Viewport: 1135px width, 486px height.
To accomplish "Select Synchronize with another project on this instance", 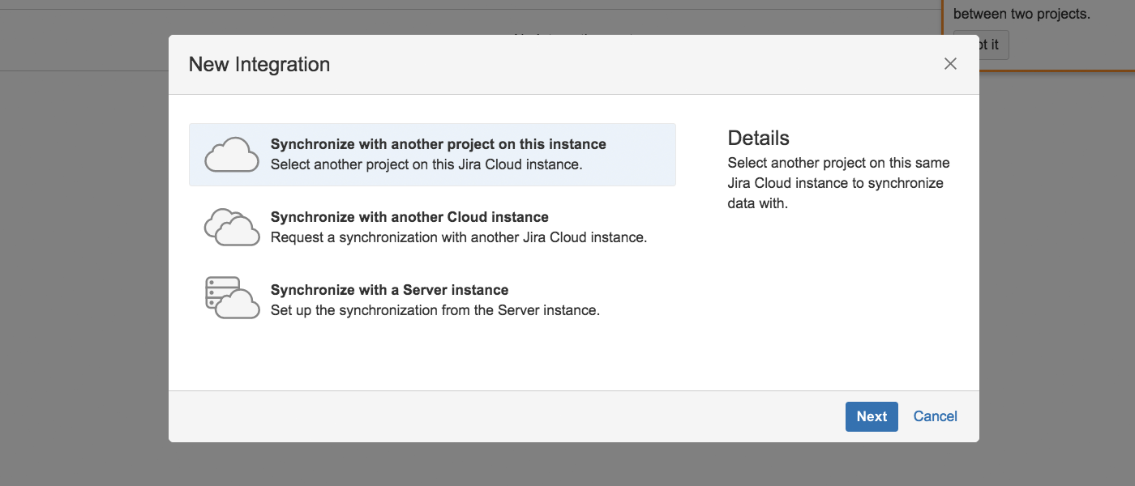I will (x=432, y=155).
